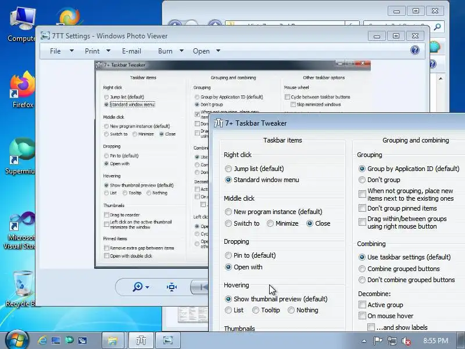Expand Burn dropdown arrow
The image size is (465, 349).
[x=181, y=51]
